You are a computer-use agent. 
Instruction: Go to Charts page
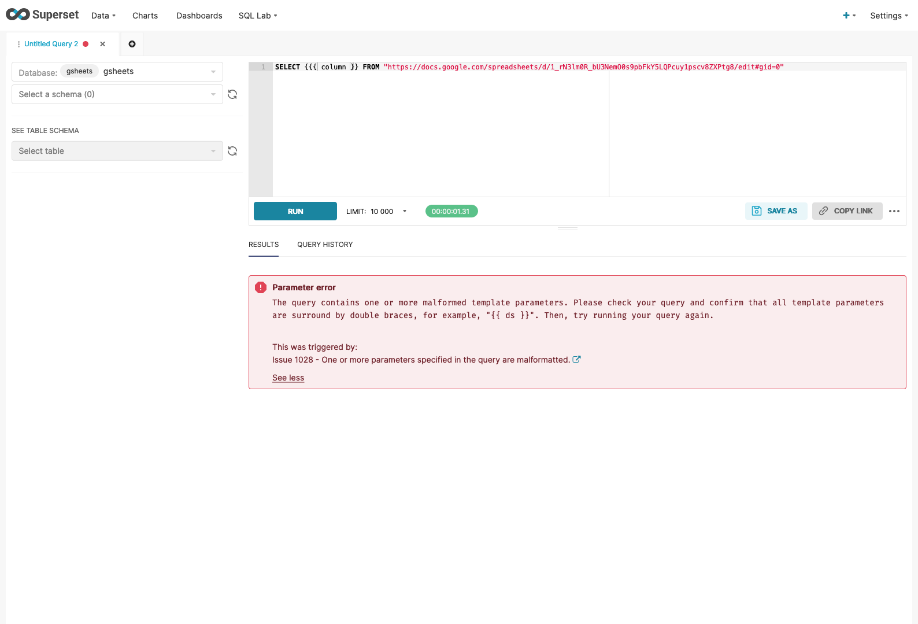tap(145, 16)
